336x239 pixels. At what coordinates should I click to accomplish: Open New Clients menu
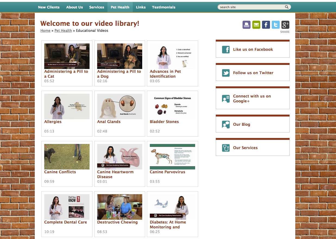pos(49,7)
